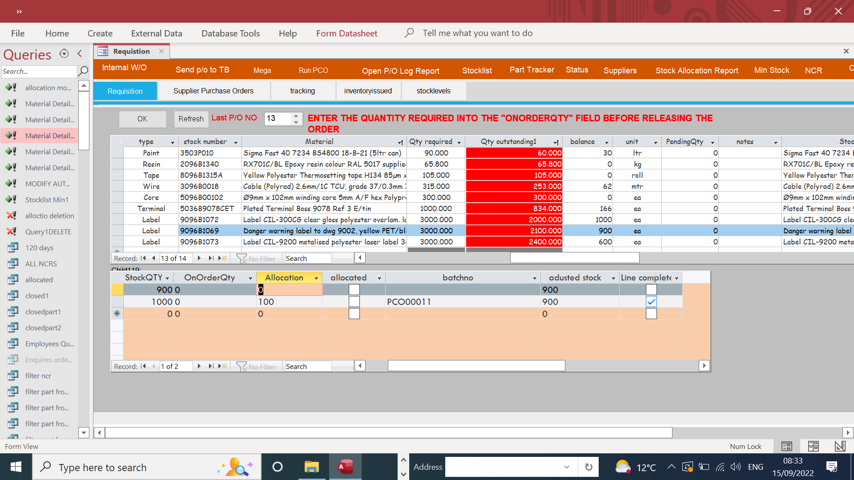Screen dimensions: 854x480
Task: Go to next record in lower subform navigator
Action: tap(199, 366)
